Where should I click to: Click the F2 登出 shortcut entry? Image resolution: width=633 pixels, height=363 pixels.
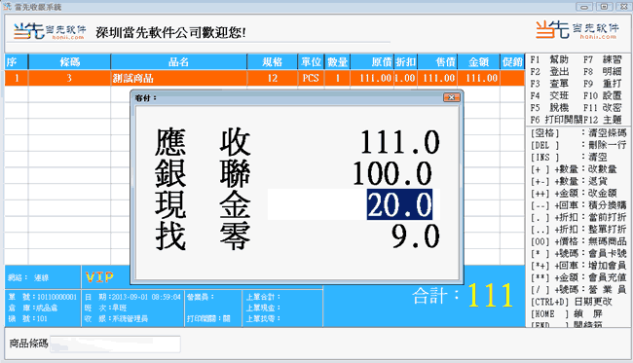coord(549,72)
